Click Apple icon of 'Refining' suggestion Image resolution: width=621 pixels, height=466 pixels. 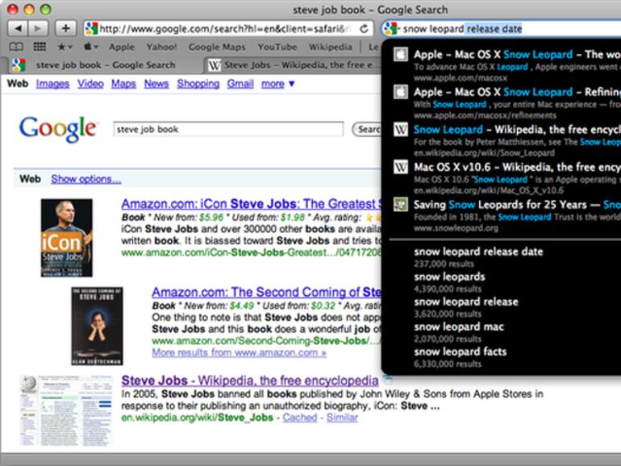point(401,92)
